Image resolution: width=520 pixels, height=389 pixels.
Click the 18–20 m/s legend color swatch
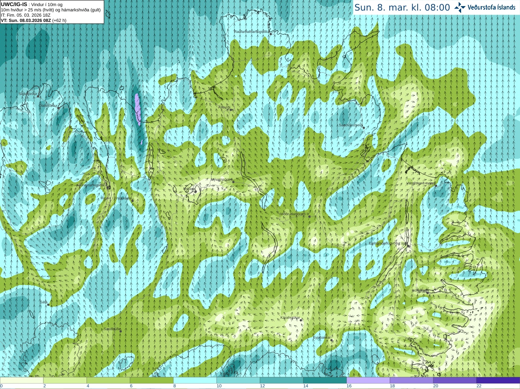click(x=412, y=380)
